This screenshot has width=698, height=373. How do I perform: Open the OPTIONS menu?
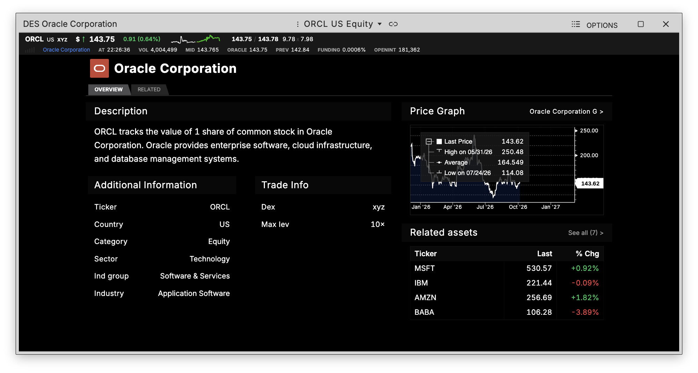coord(602,25)
